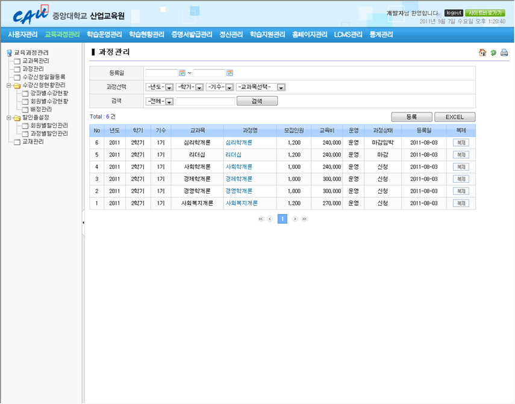The image size is (515, 404).
Task: Go to the first page of results
Action: [x=261, y=219]
